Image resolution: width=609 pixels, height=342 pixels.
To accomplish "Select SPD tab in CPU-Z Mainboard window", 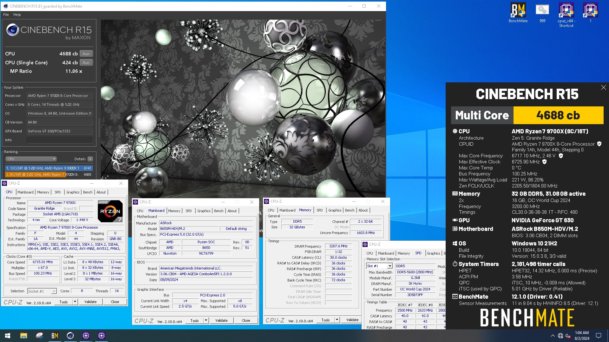I will (189, 211).
